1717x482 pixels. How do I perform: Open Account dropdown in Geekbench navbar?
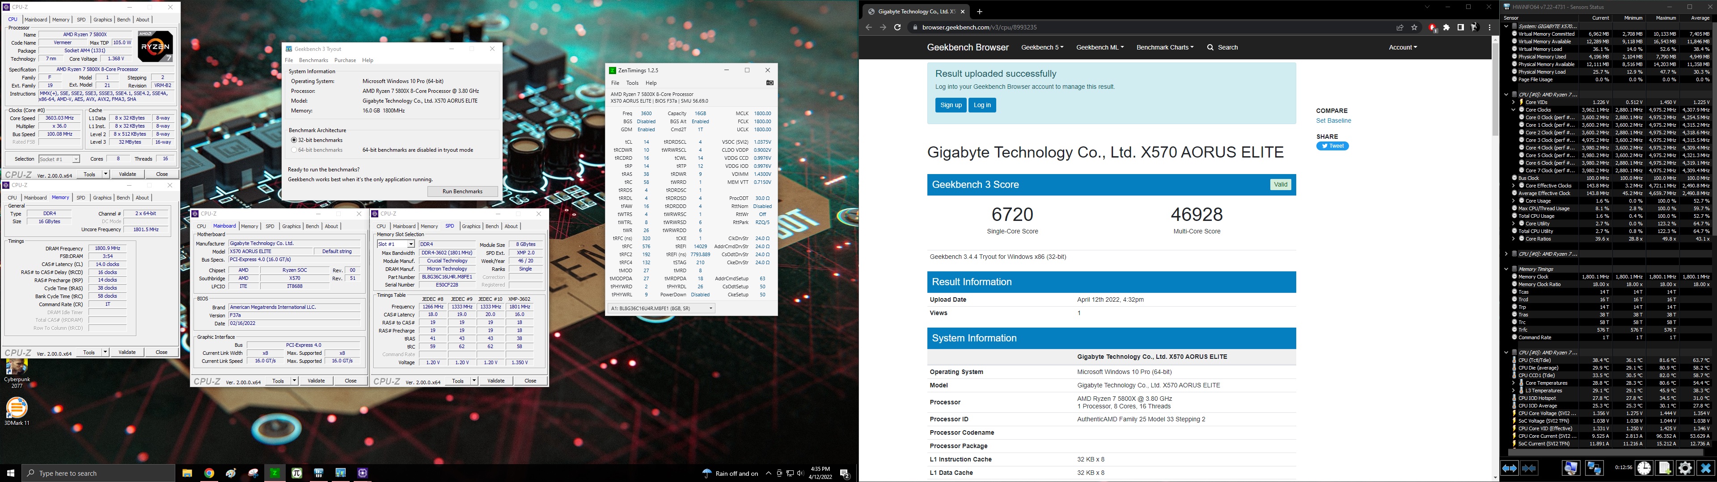[x=1403, y=47]
